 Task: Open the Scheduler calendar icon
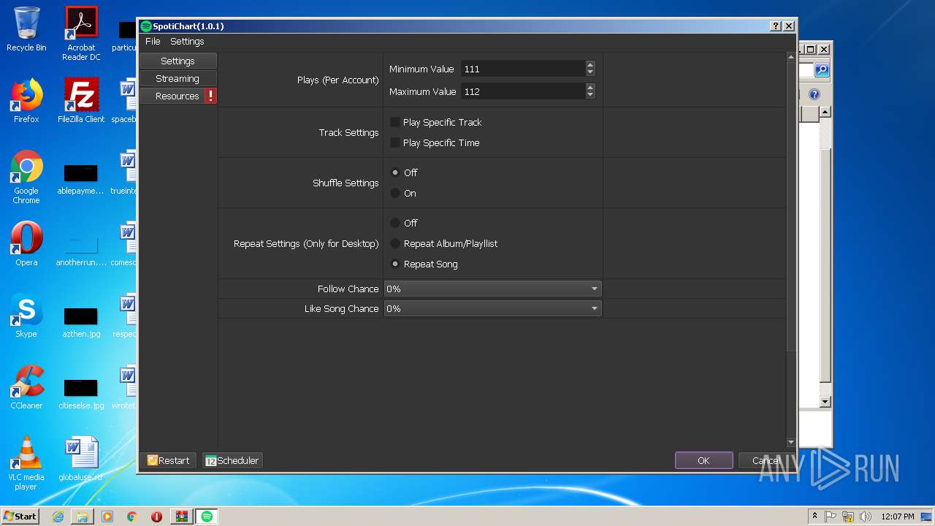[x=210, y=461]
